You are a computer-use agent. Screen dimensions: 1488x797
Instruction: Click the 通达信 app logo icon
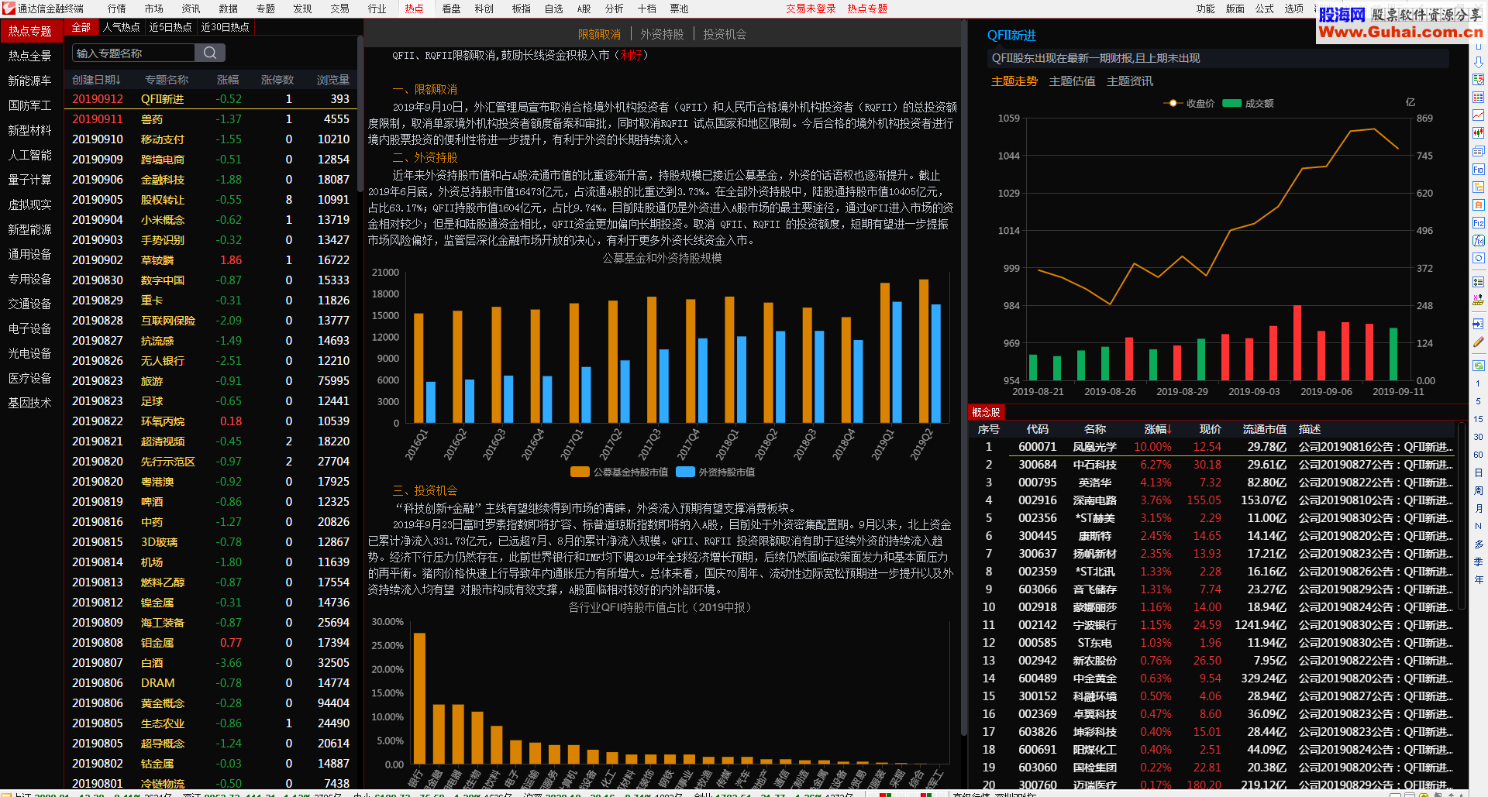pyautogui.click(x=9, y=9)
